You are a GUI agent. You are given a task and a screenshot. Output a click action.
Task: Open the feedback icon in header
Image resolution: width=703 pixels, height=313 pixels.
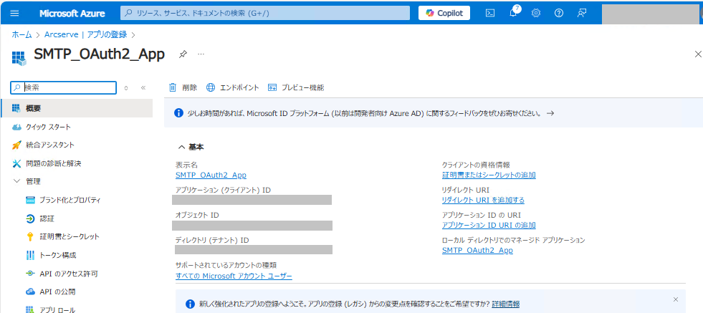582,13
